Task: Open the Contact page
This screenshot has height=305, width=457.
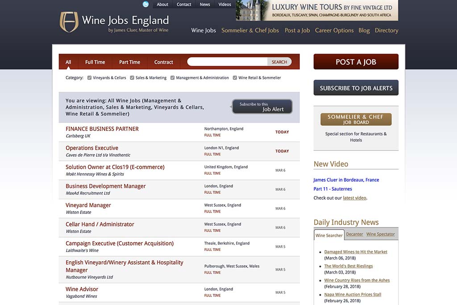Action: [x=183, y=4]
